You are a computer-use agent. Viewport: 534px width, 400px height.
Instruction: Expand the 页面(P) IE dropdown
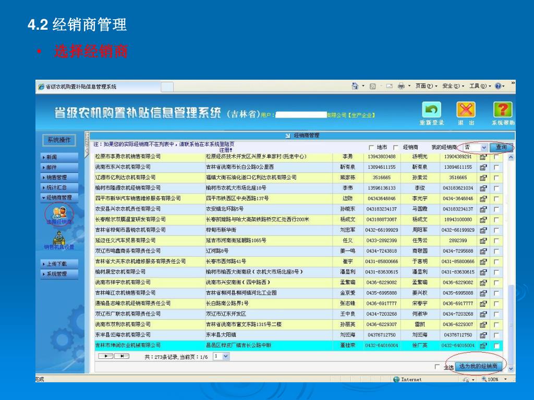pos(427,86)
